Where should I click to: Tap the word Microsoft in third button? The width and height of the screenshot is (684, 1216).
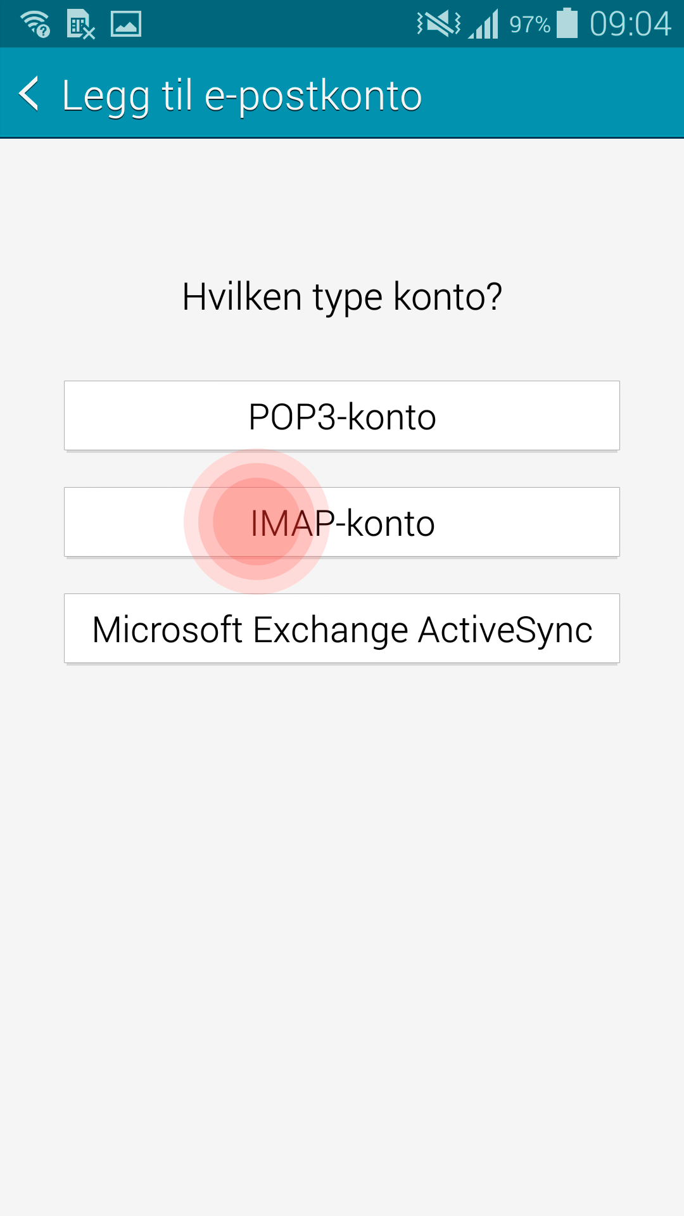coord(167,630)
